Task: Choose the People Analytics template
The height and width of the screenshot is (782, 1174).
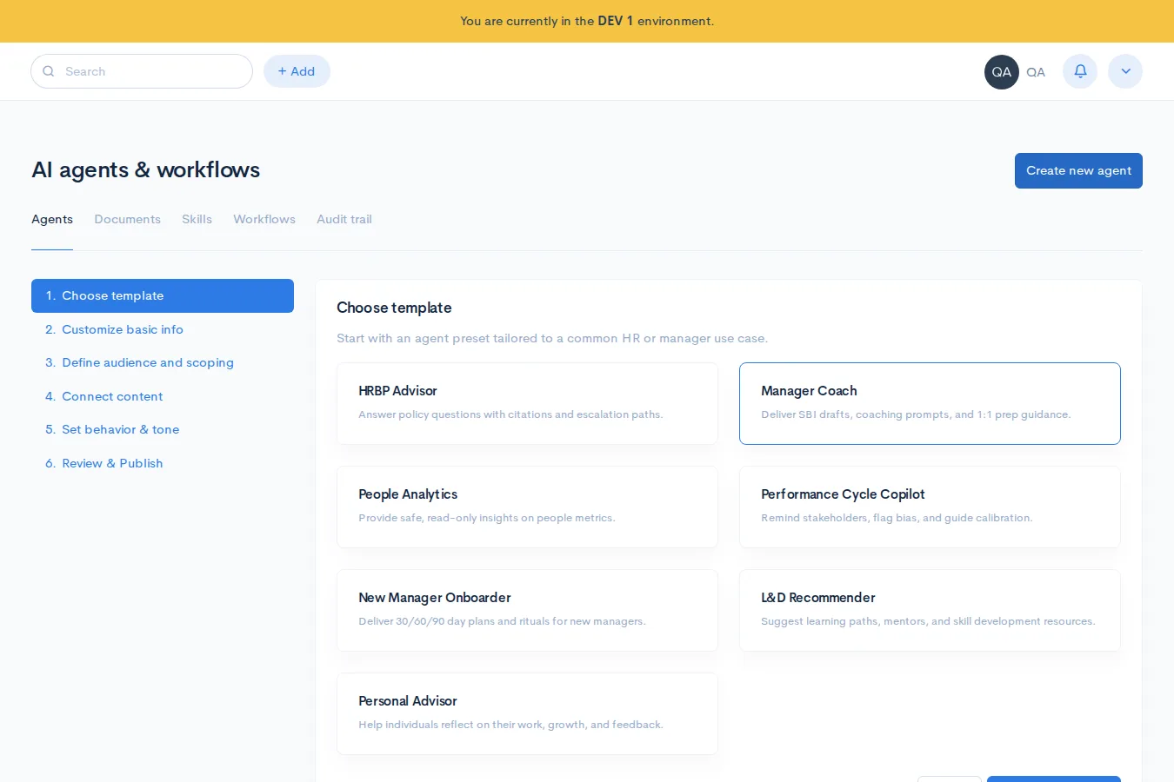Action: 527,507
